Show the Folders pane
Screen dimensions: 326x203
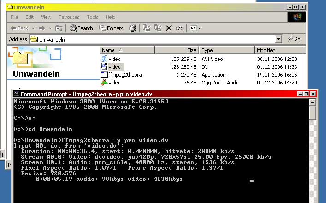[x=111, y=28]
